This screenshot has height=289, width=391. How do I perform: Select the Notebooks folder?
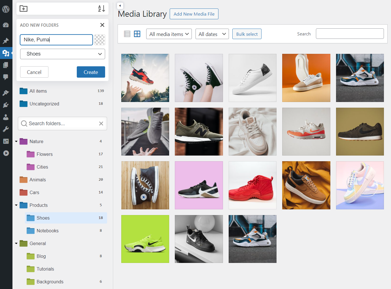click(x=66, y=231)
